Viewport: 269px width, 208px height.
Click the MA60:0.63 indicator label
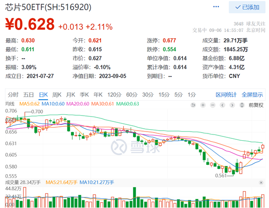[x=128, y=104]
